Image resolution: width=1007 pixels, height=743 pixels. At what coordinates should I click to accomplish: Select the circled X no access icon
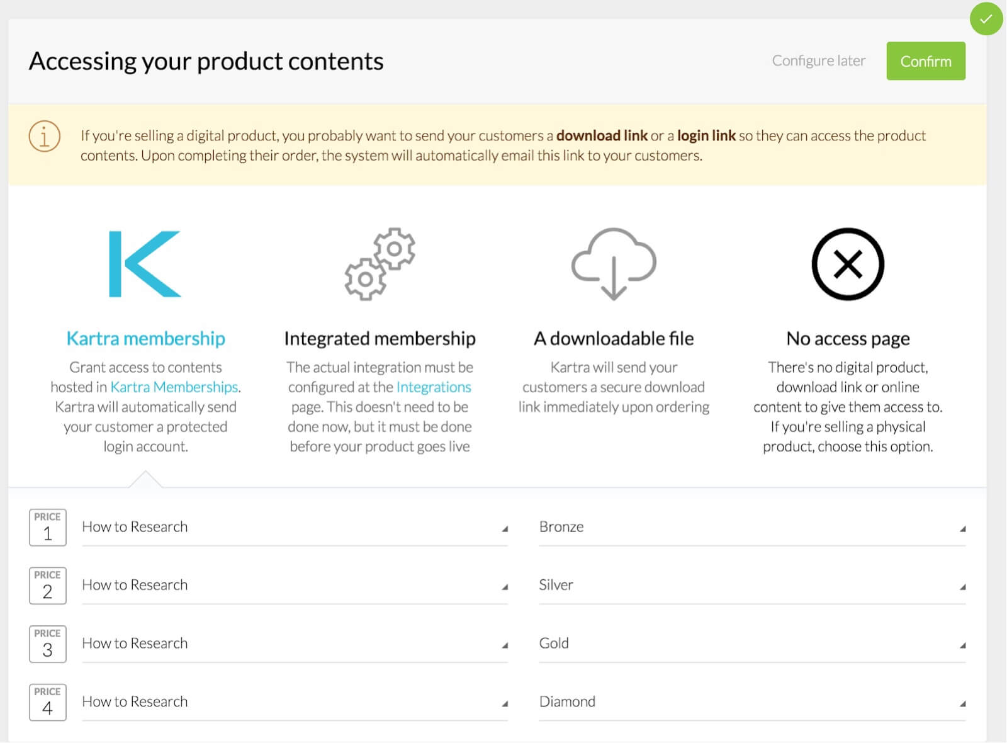pos(848,264)
